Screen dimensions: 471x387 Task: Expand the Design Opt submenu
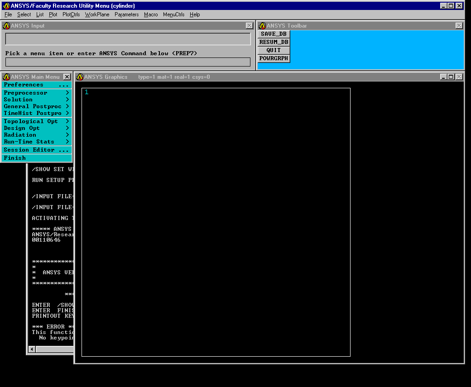37,128
